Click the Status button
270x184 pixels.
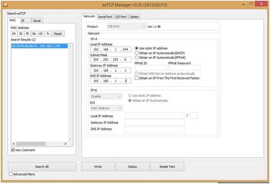[x=132, y=167]
